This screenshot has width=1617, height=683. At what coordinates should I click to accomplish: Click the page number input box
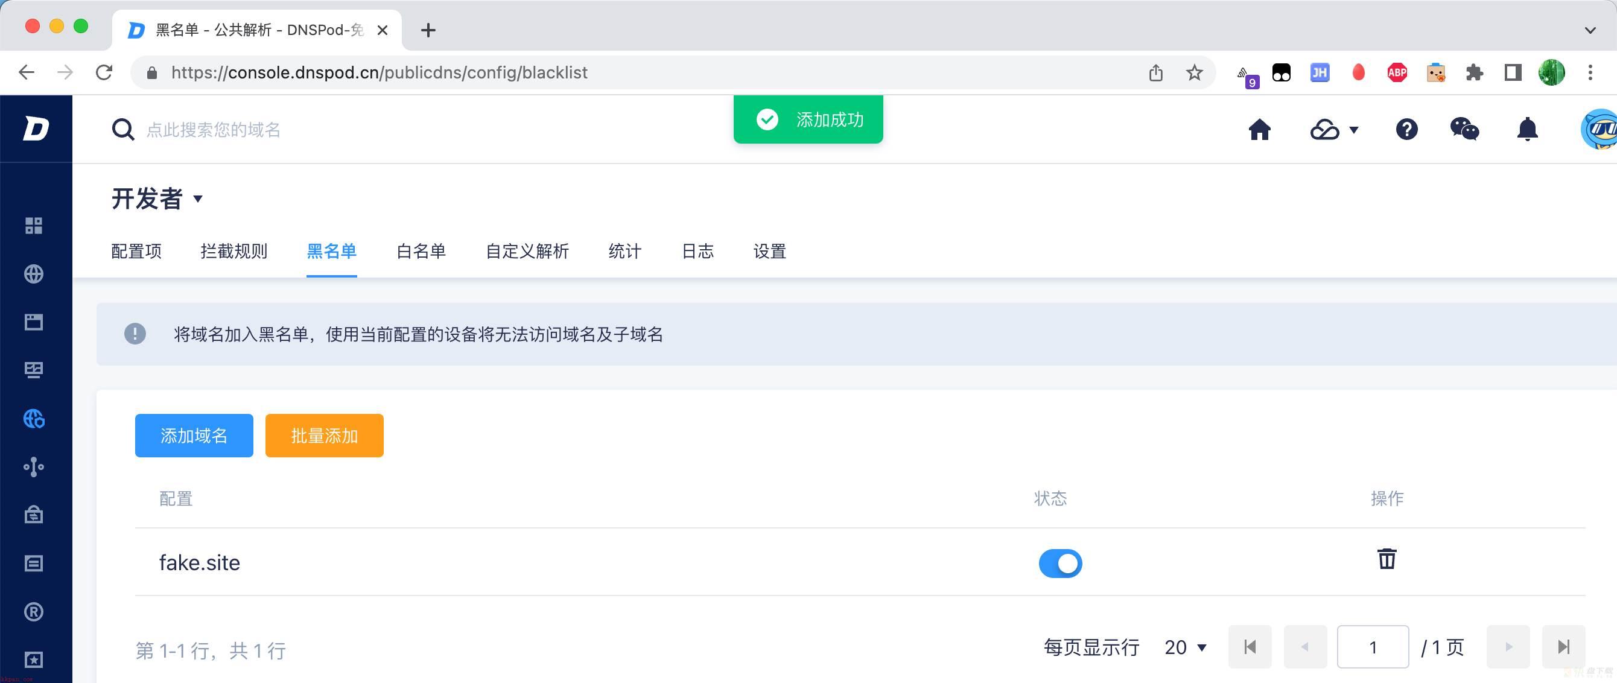(1373, 647)
